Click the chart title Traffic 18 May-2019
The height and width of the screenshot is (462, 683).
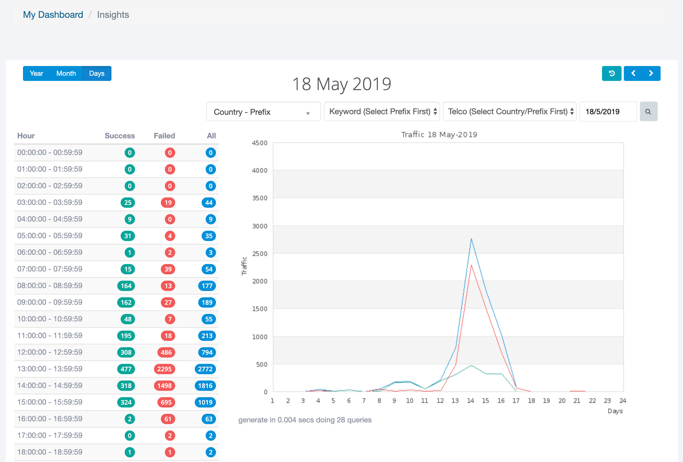point(439,135)
